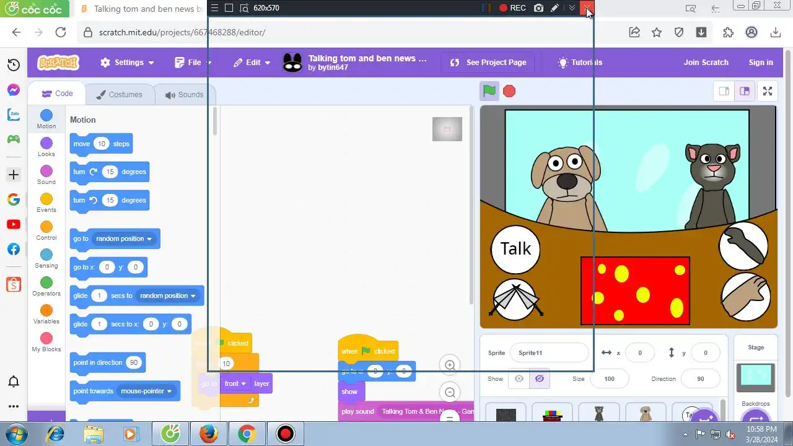Open browser extensions puzzle icon
Viewport: 793px width, 446px height.
click(x=728, y=32)
